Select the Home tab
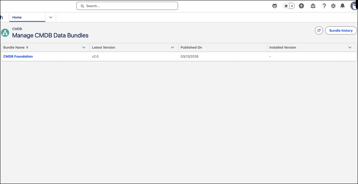The image size is (358, 184). click(x=27, y=18)
